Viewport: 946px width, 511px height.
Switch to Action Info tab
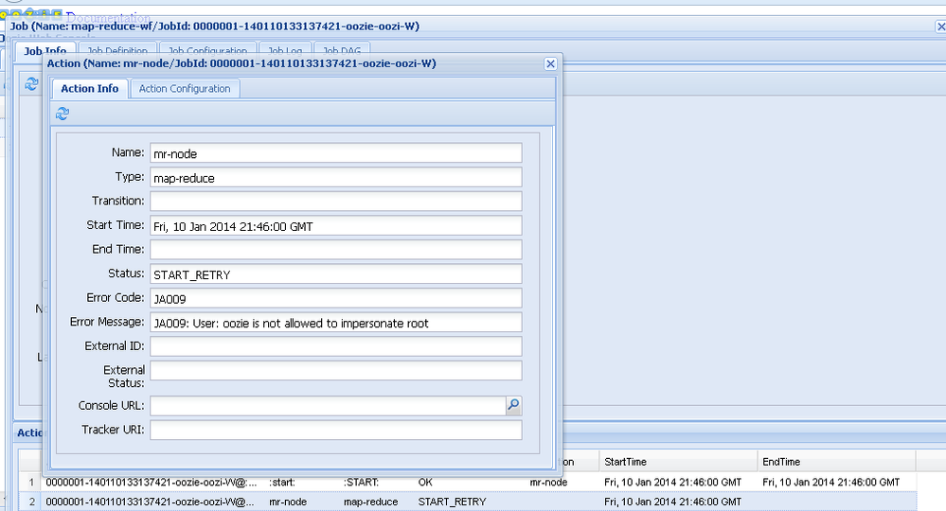(x=90, y=89)
